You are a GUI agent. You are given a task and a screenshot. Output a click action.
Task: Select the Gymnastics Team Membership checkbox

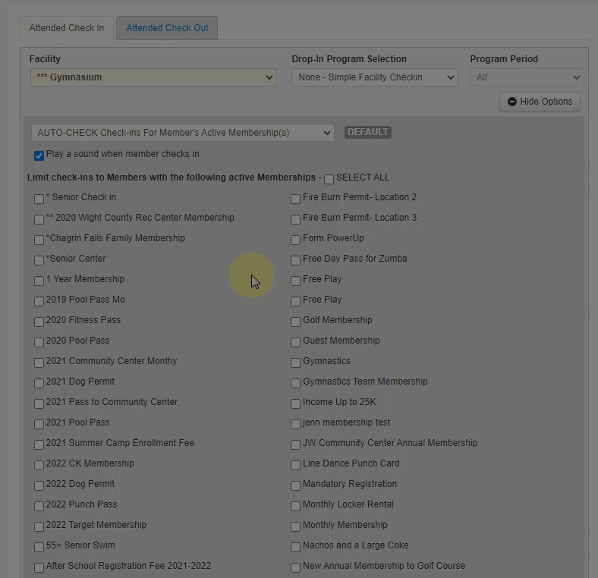coord(295,383)
